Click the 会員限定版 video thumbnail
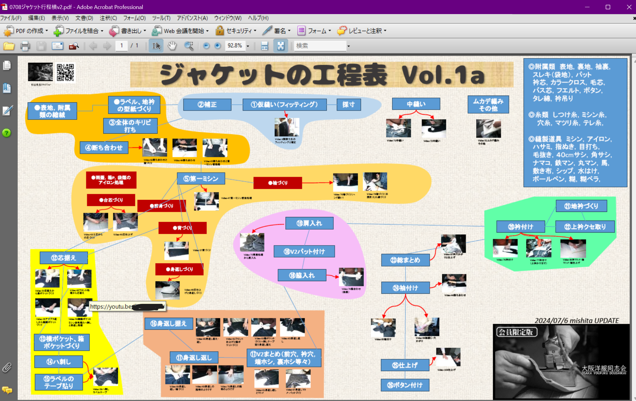The height and width of the screenshot is (401, 636). (x=561, y=361)
